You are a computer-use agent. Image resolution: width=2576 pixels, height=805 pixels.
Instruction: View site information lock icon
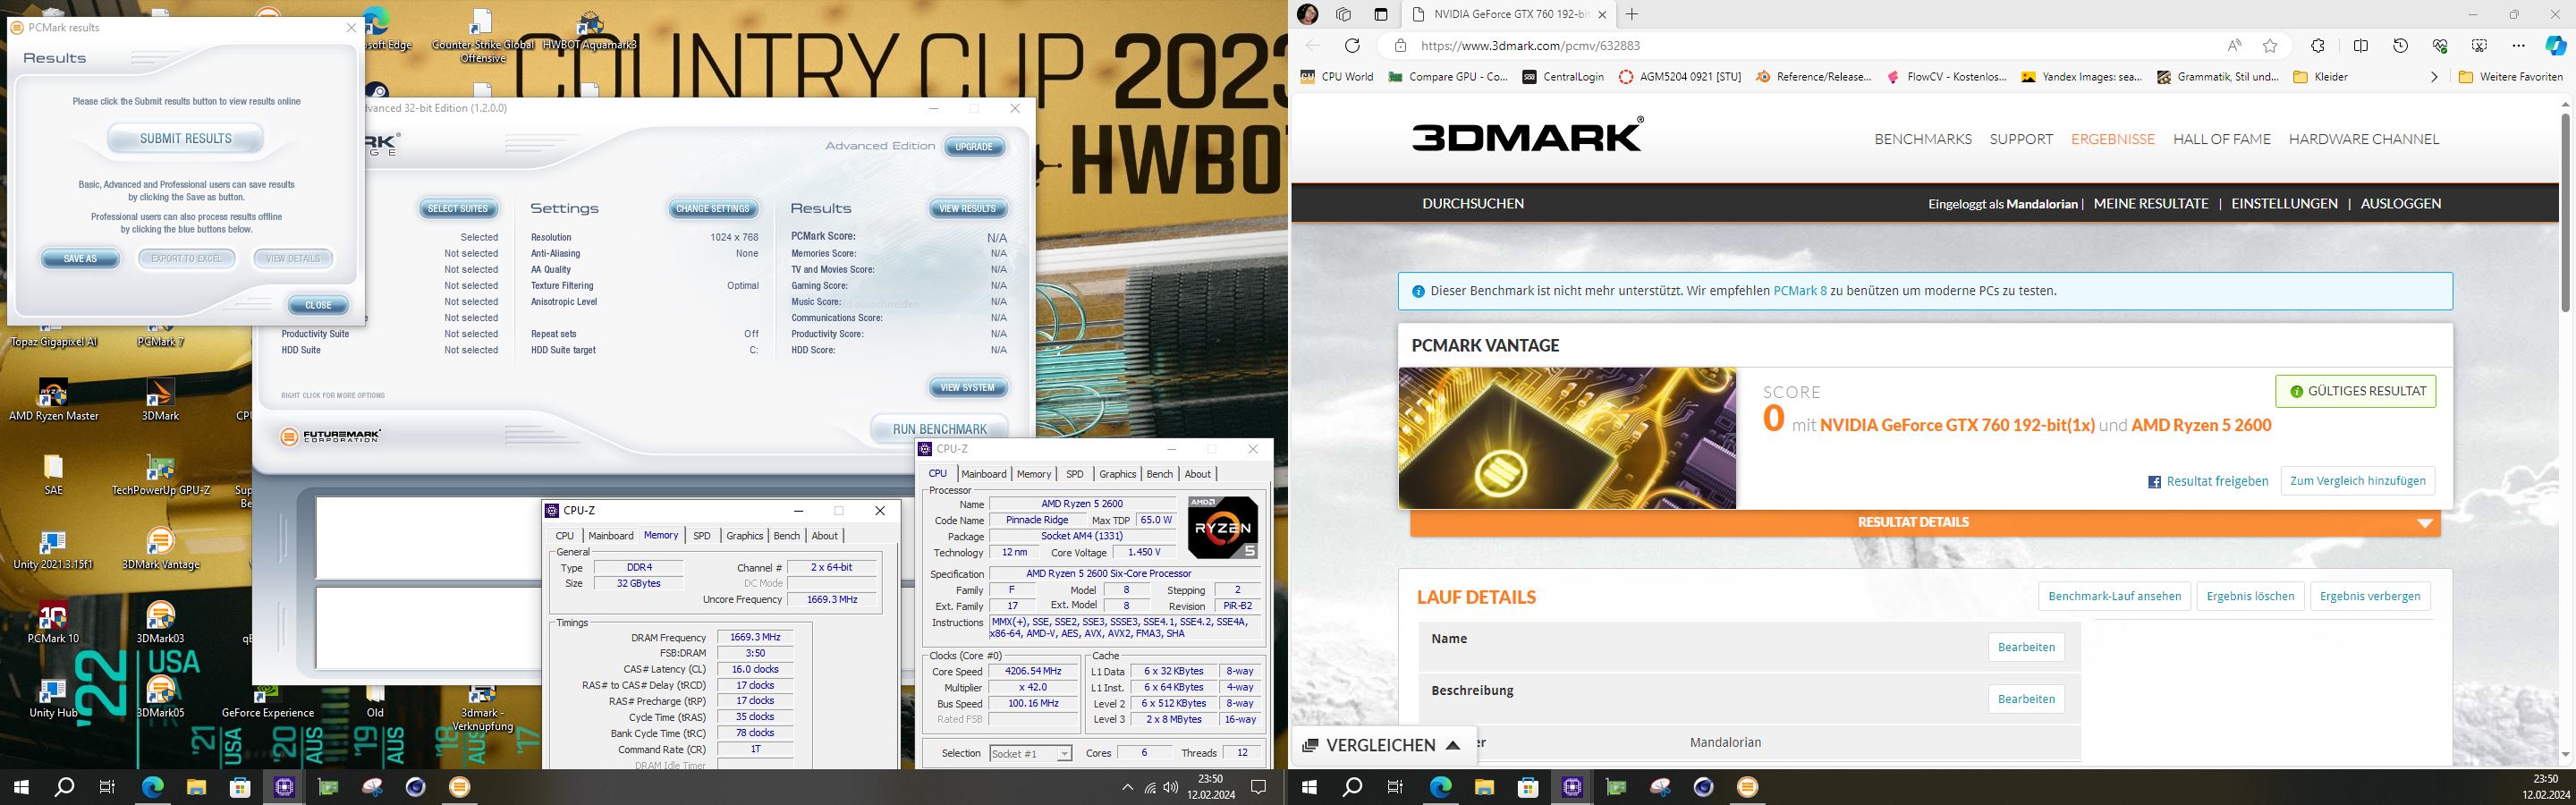point(1401,45)
